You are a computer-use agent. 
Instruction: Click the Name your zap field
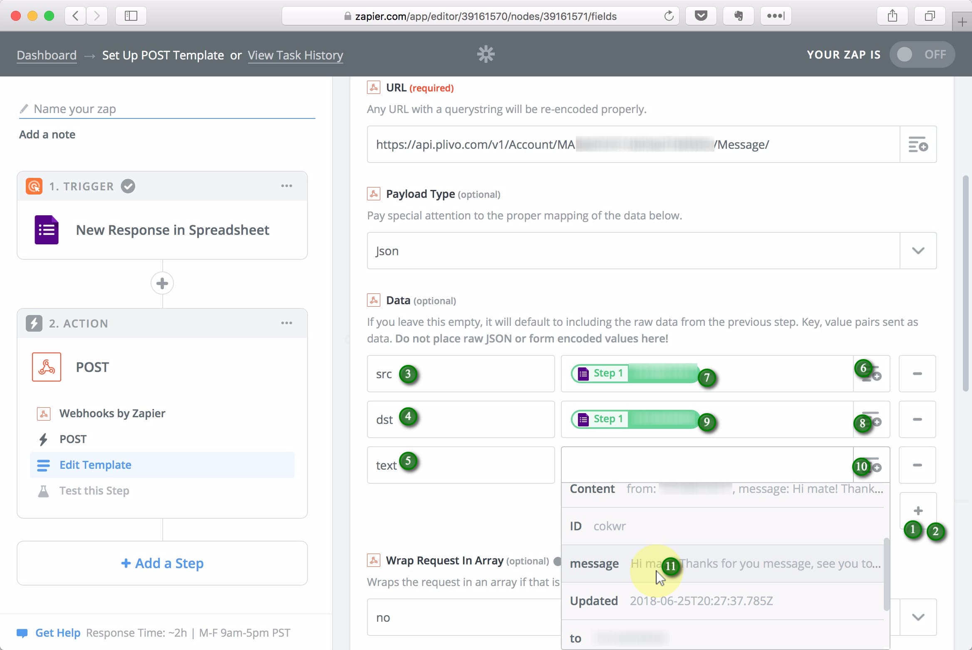[167, 109]
